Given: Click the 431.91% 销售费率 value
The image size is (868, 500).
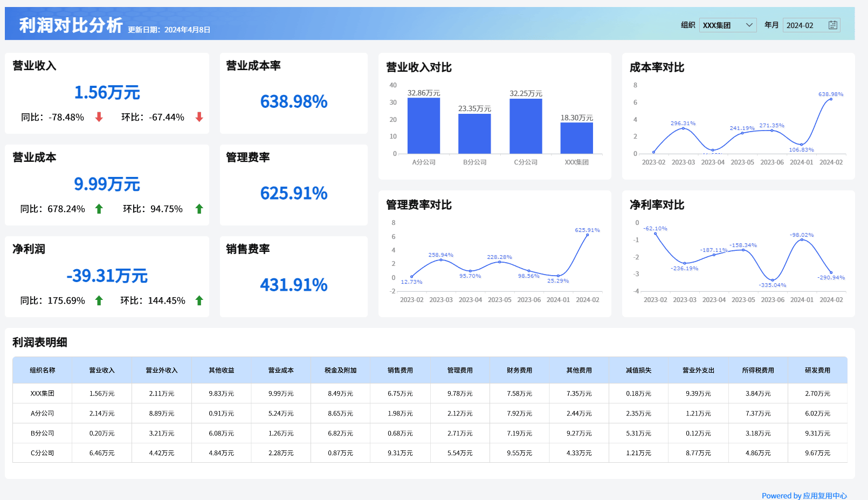Looking at the screenshot, I should (294, 285).
